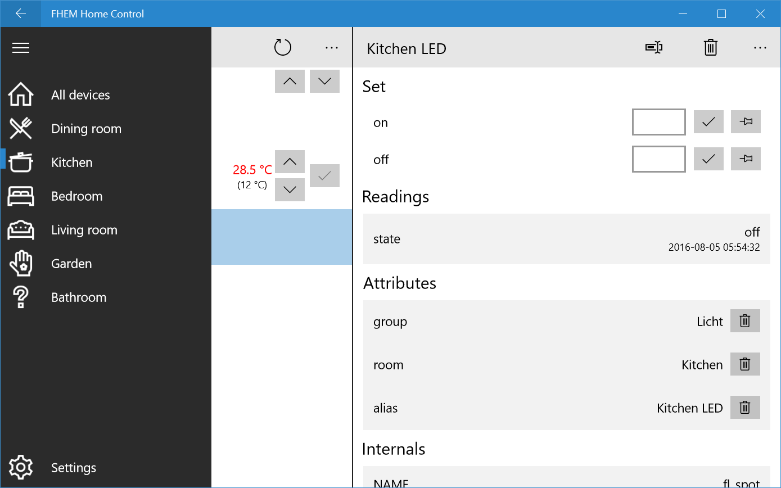Confirm the 'on' set command
The height and width of the screenshot is (488, 781).
708,122
